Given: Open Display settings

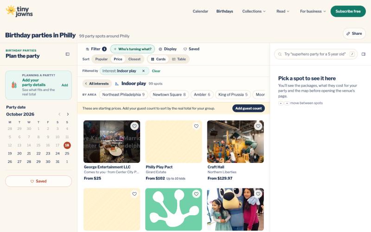Looking at the screenshot, I should pyautogui.click(x=167, y=49).
